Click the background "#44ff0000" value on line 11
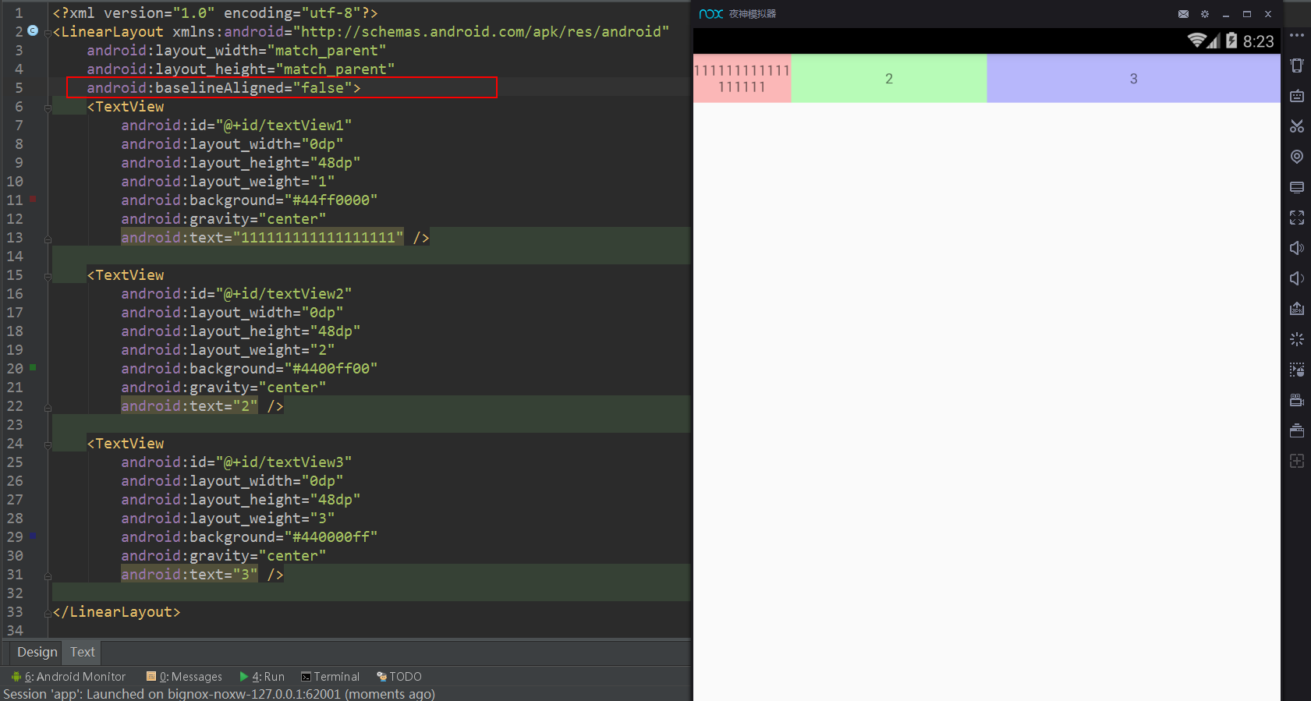The width and height of the screenshot is (1311, 701). (x=331, y=200)
